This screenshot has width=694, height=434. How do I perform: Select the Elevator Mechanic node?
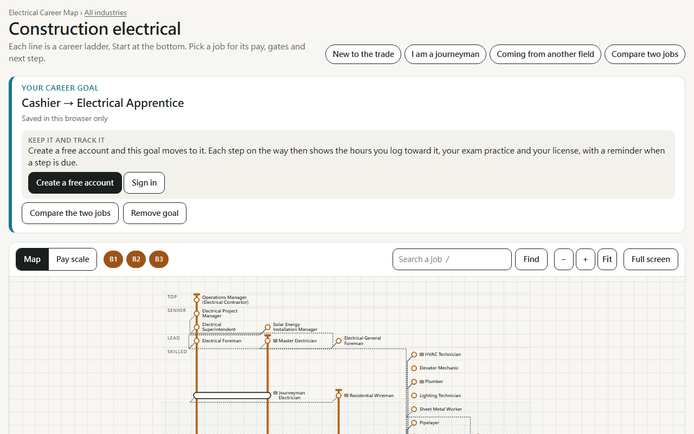414,368
